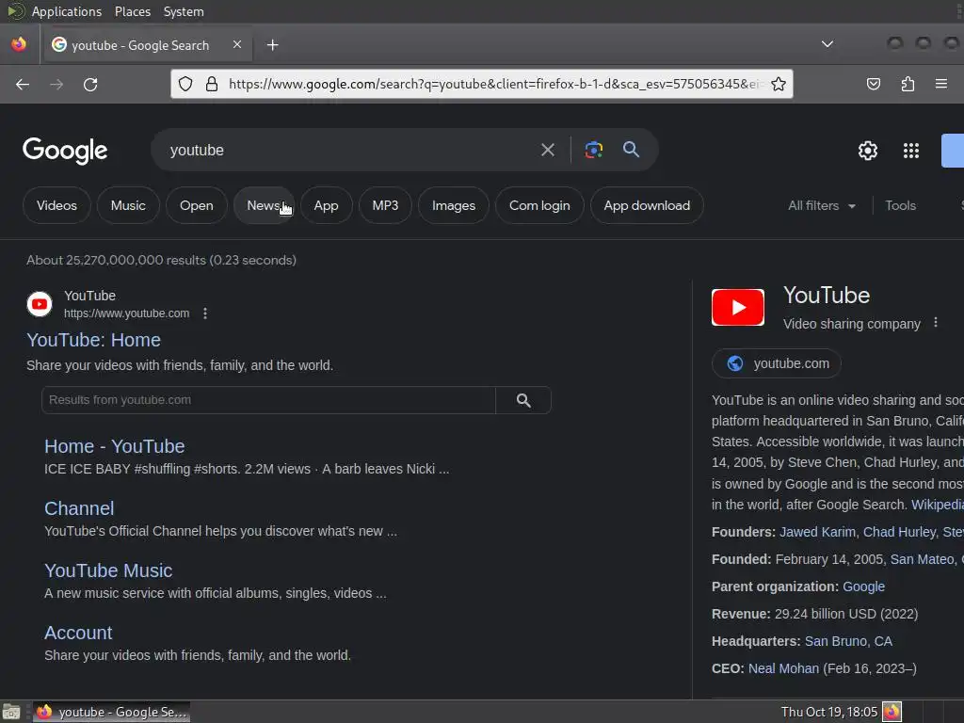This screenshot has width=964, height=723.
Task: Click YouTube favicon in first result
Action: point(40,304)
